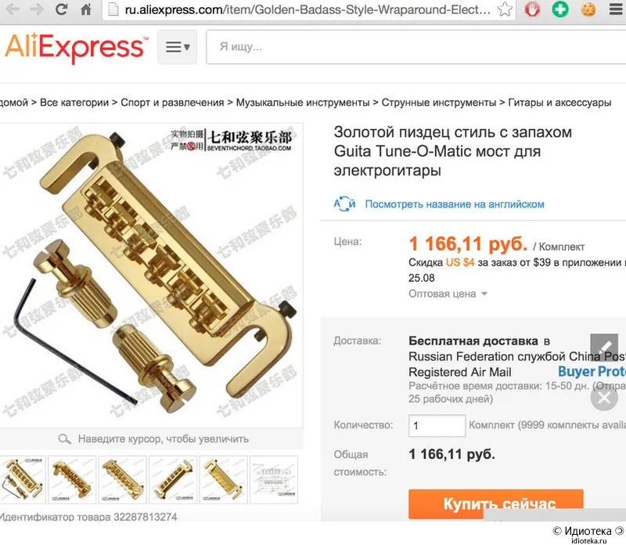Click the Купить сейчас button
Screen dimensions: 626x545
coord(496,503)
